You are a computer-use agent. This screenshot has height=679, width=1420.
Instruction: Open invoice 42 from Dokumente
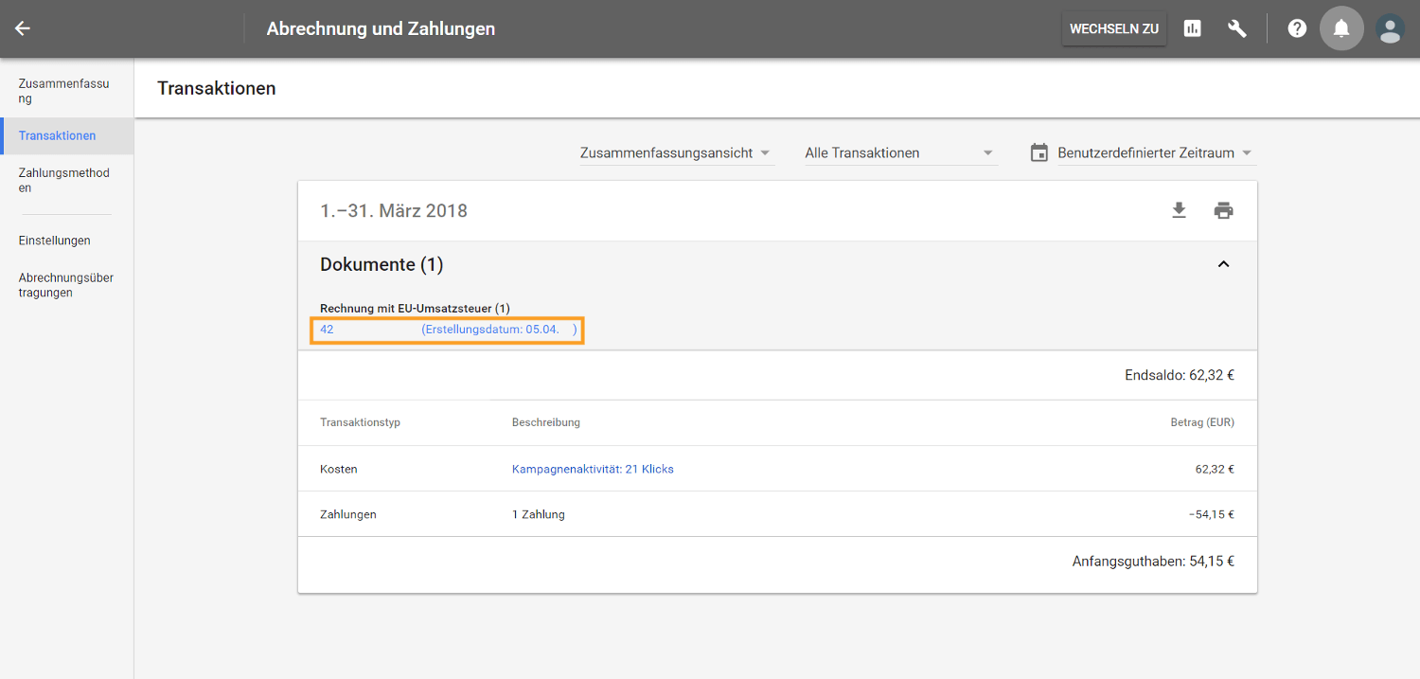(x=327, y=329)
